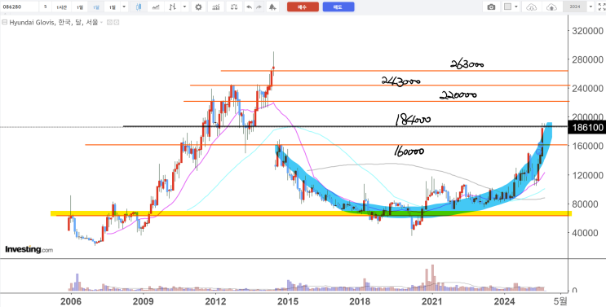
Task: Open the indicators icon
Action: [216, 7]
